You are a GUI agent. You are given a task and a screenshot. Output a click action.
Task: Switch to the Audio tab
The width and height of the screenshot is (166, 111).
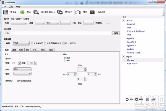[27, 50]
